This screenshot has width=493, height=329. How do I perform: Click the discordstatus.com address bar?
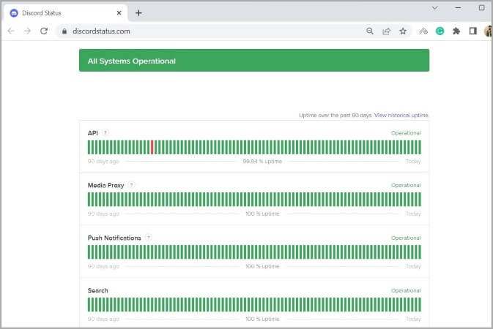tap(212, 31)
